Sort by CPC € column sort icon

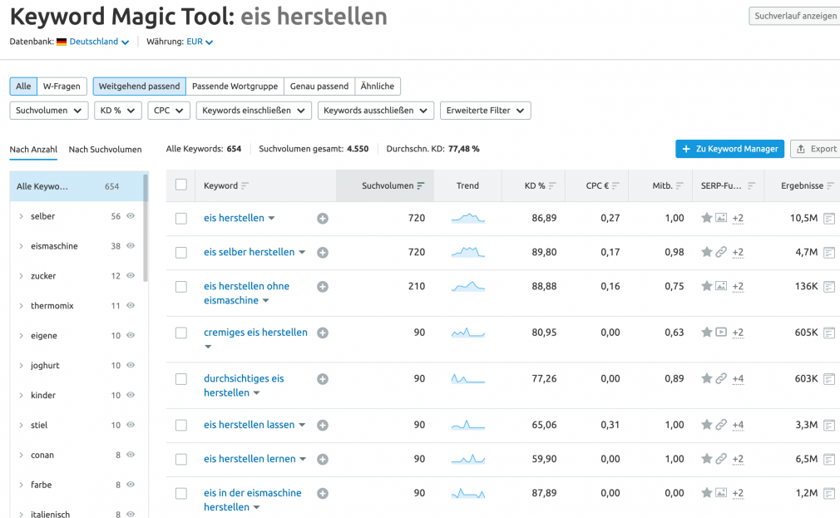(x=615, y=186)
